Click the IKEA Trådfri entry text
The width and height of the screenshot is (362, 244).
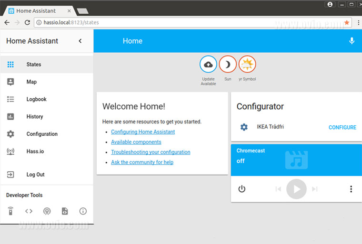click(270, 127)
